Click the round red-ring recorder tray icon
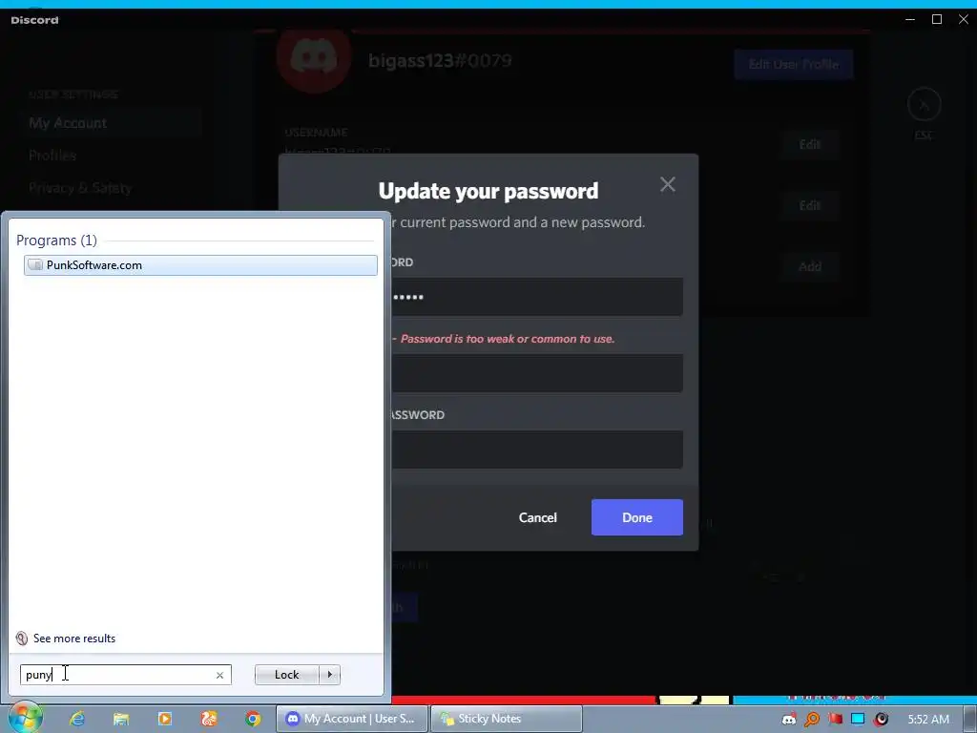This screenshot has width=977, height=733. coord(881,720)
